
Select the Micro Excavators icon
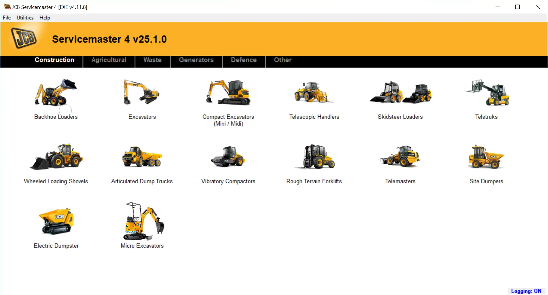[x=142, y=221]
